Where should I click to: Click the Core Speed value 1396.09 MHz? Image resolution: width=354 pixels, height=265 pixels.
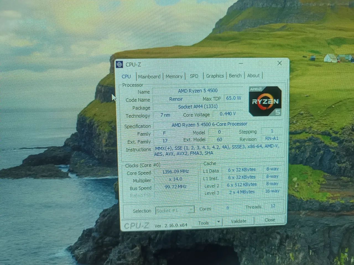tap(176, 172)
